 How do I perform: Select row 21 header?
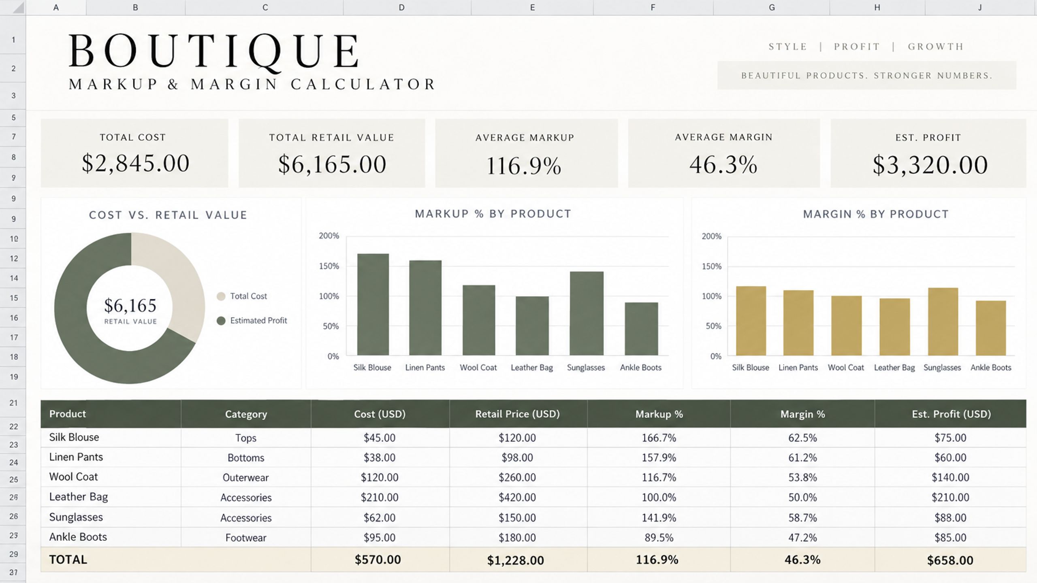pyautogui.click(x=13, y=403)
